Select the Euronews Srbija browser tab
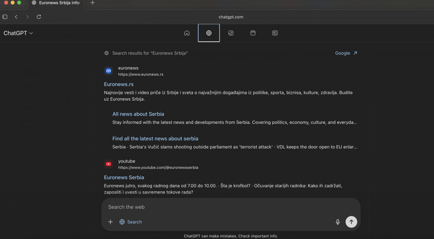Image resolution: width=434 pixels, height=239 pixels. tap(55, 3)
